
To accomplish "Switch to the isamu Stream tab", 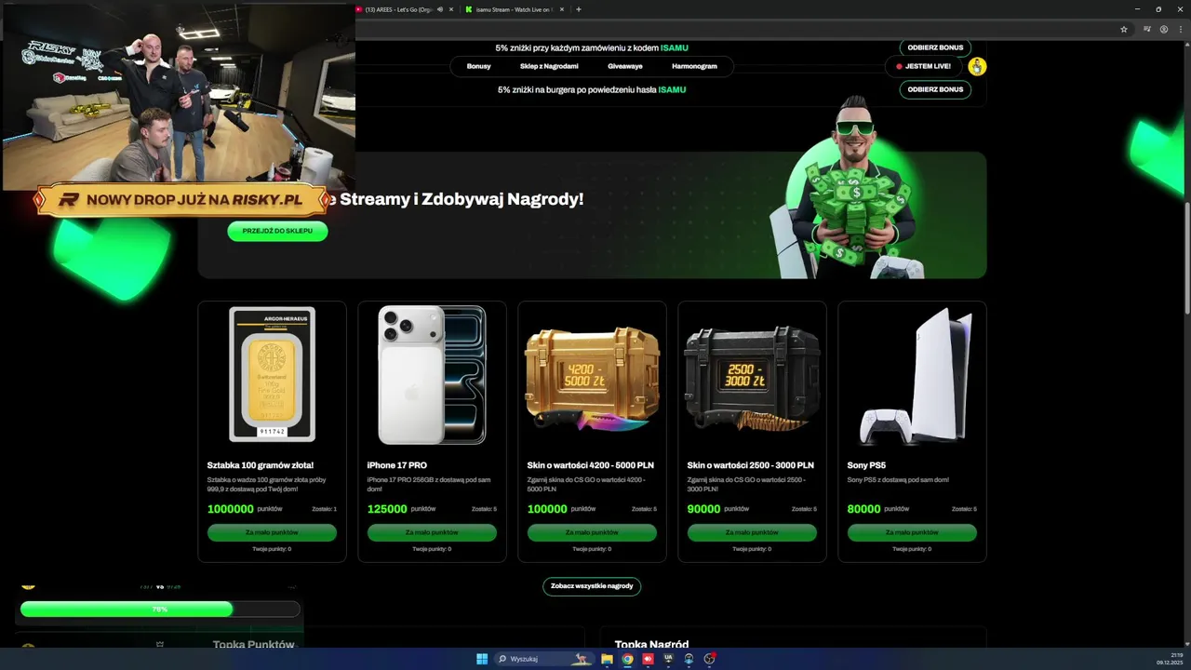I will point(515,9).
